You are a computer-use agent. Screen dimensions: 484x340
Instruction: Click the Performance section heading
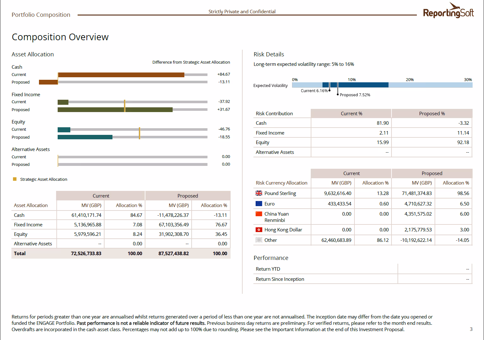point(271,258)
